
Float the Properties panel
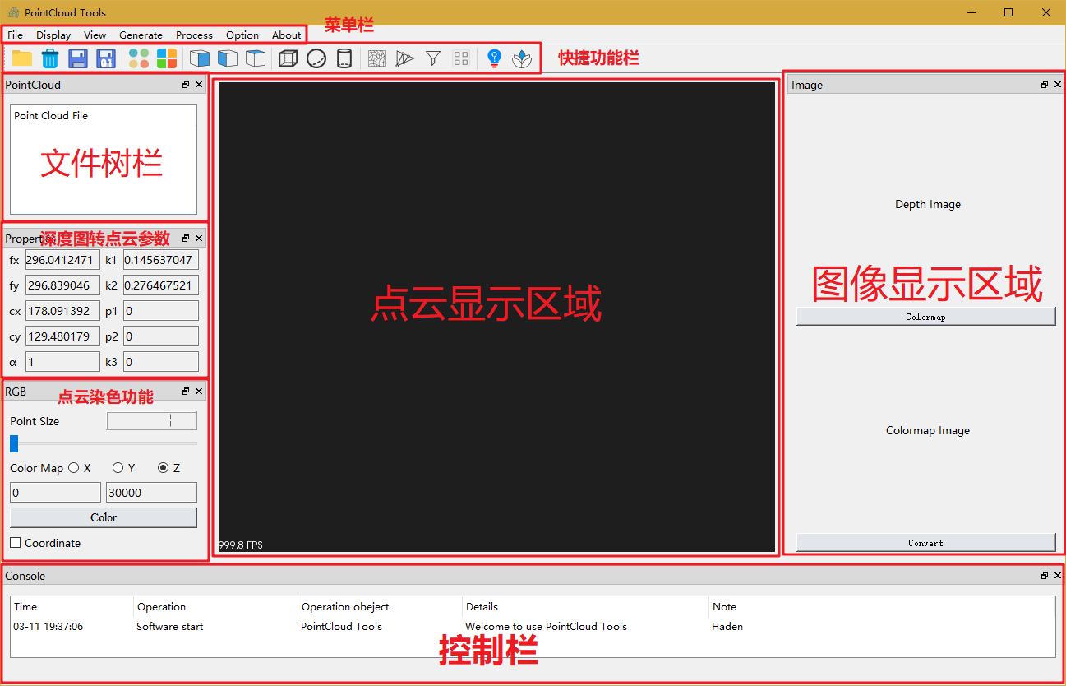tap(186, 238)
